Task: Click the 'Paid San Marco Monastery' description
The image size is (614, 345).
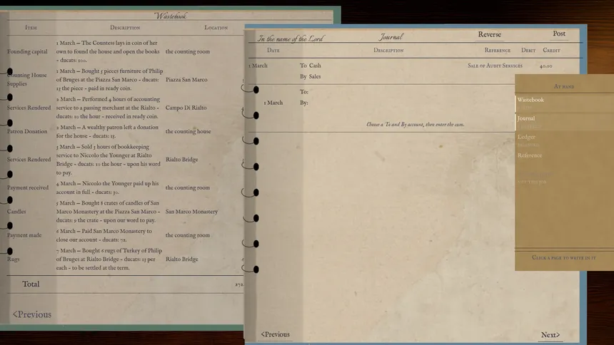Action: [104, 235]
